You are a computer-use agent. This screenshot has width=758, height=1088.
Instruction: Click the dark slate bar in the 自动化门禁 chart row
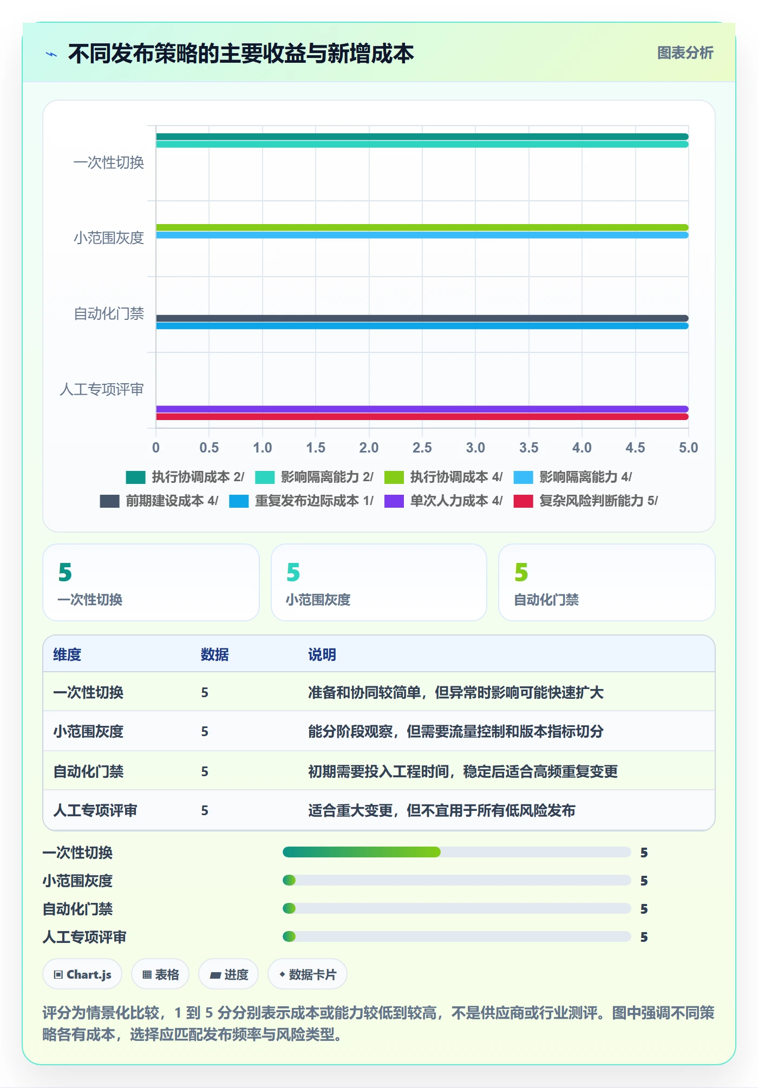click(422, 318)
